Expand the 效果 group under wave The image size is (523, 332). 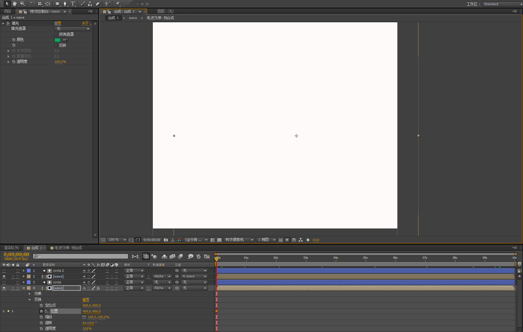pyautogui.click(x=30, y=294)
